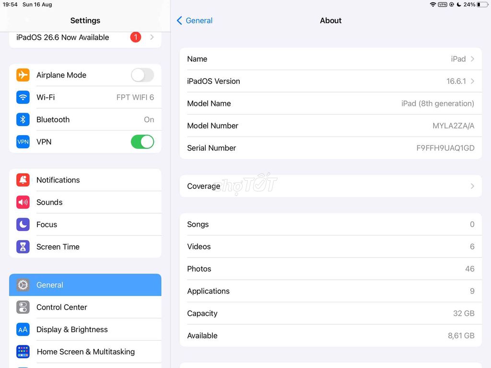Tap the Videos row
Viewport: 491px width, 368px height.
[x=331, y=247]
